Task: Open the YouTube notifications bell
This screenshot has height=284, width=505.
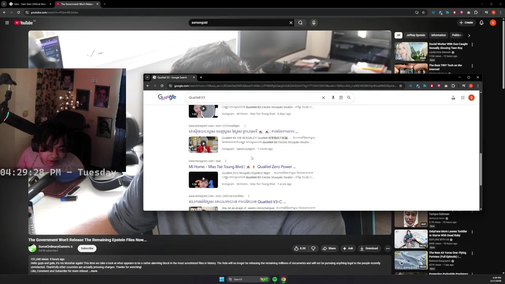Action: pos(481,22)
